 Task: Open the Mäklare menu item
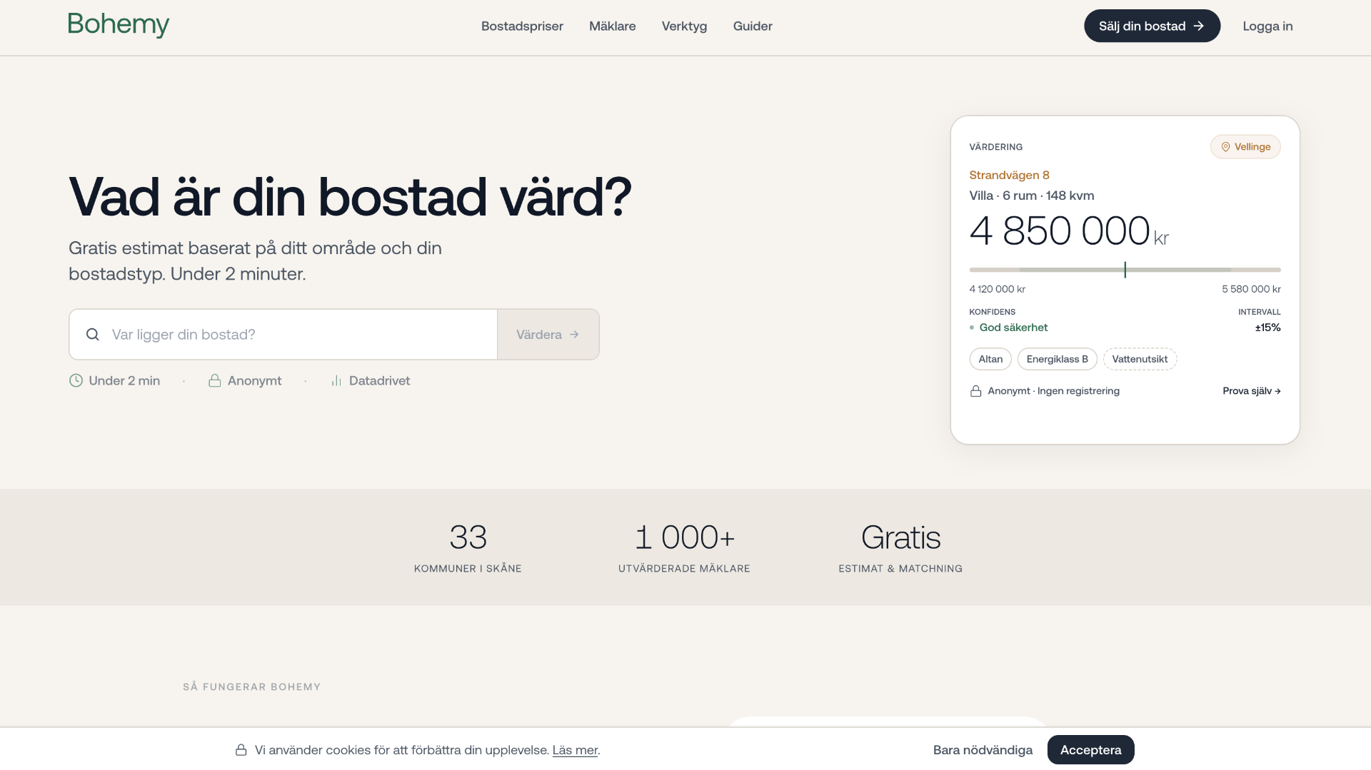[x=612, y=26]
